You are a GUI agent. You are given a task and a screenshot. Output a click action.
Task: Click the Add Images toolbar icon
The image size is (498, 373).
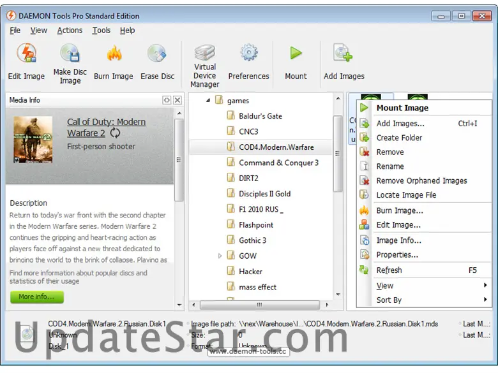pyautogui.click(x=343, y=53)
